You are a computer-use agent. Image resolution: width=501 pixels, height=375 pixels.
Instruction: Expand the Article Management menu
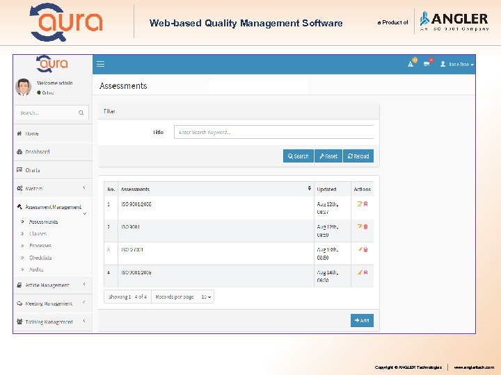click(53, 285)
